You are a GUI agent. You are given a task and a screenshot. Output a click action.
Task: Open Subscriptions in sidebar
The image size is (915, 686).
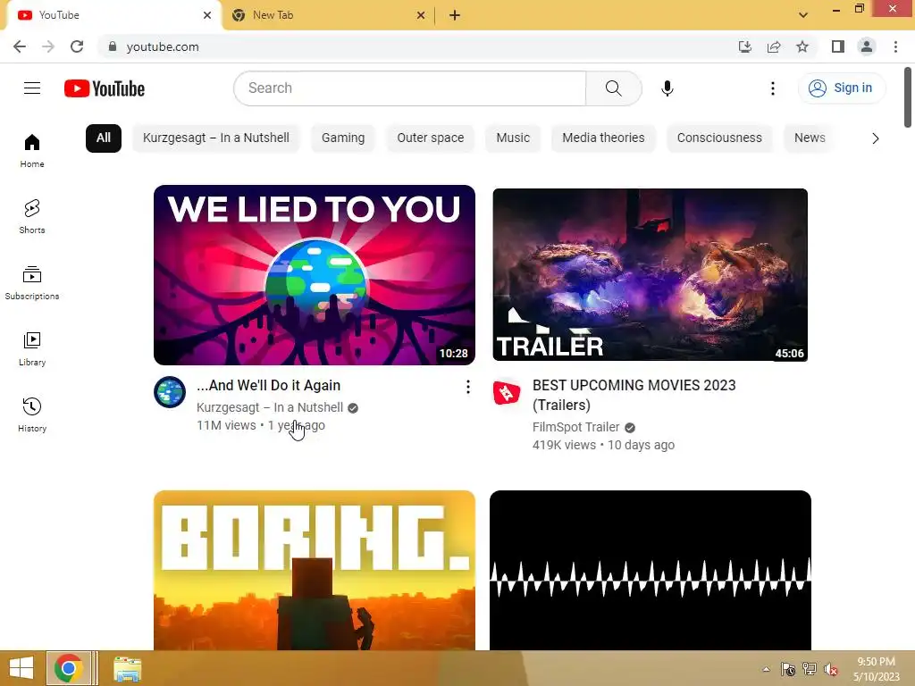point(32,283)
